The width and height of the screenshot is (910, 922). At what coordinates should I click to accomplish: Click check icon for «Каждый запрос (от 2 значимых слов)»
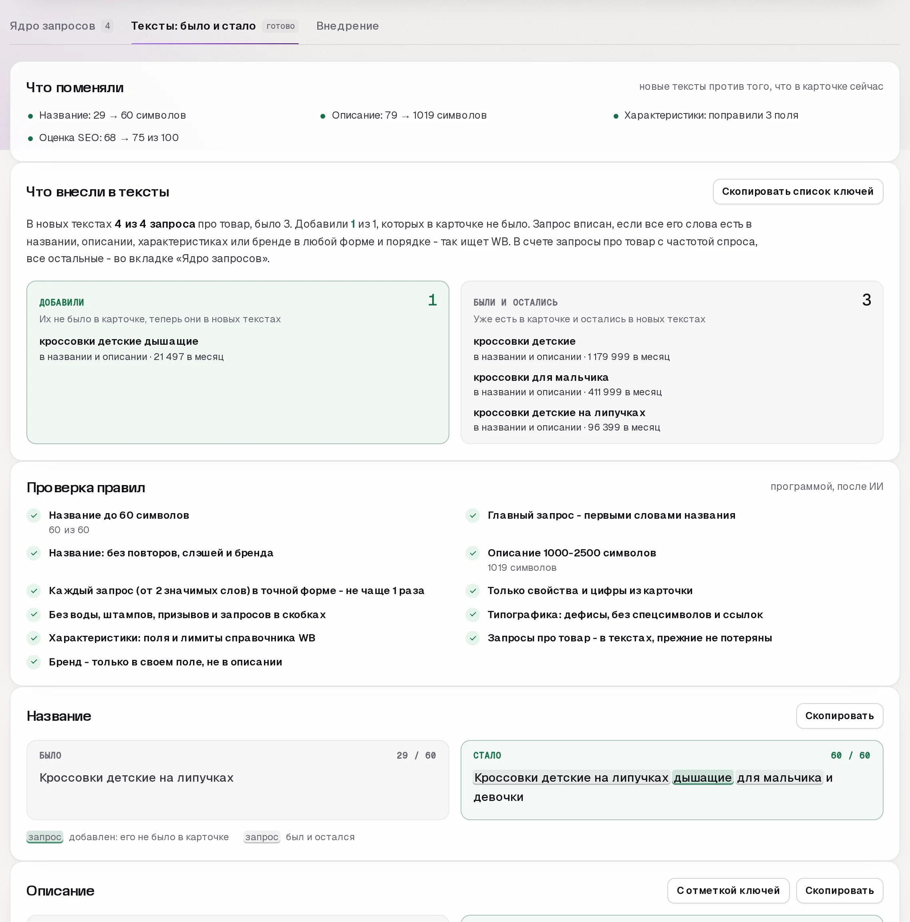click(x=34, y=591)
